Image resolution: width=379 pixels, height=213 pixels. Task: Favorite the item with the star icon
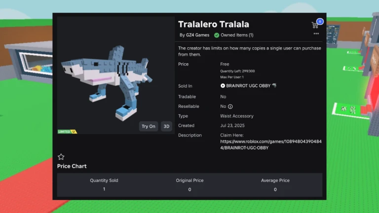[61, 157]
